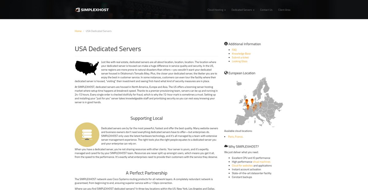Viewport: 368px width, 190px height.
Task: Open the Contact Us page
Action: 266,10
